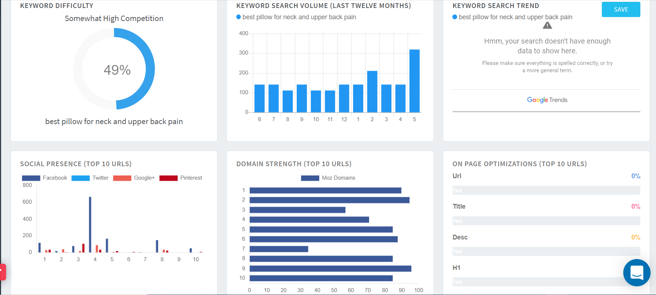
Task: Click the H1 label in On Page Optimizations
Action: [456, 268]
